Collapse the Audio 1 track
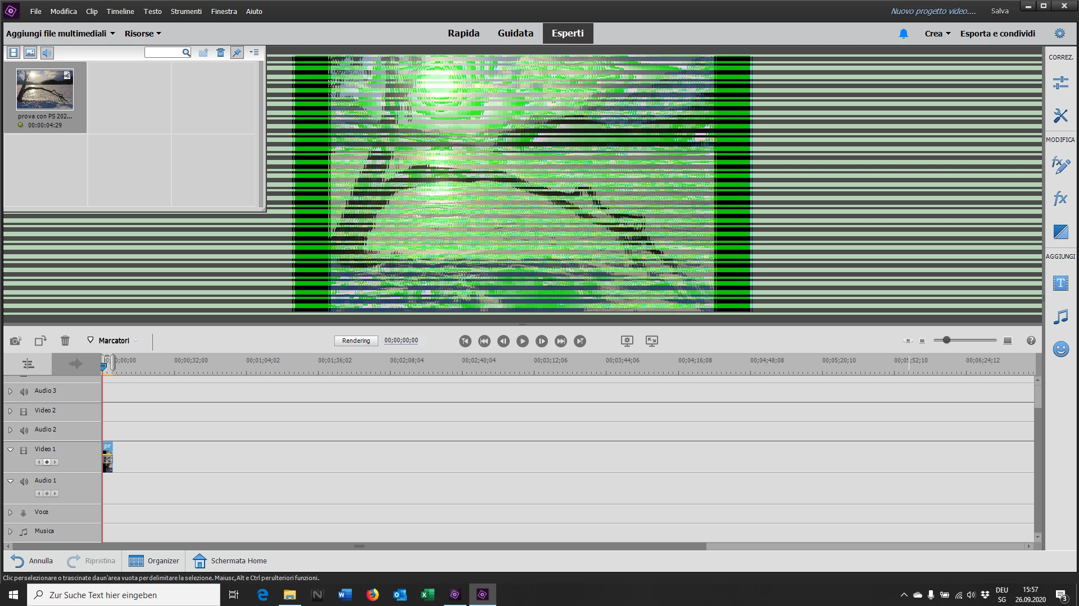1079x606 pixels. [10, 481]
